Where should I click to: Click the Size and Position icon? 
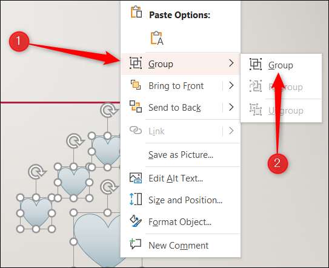click(x=136, y=199)
